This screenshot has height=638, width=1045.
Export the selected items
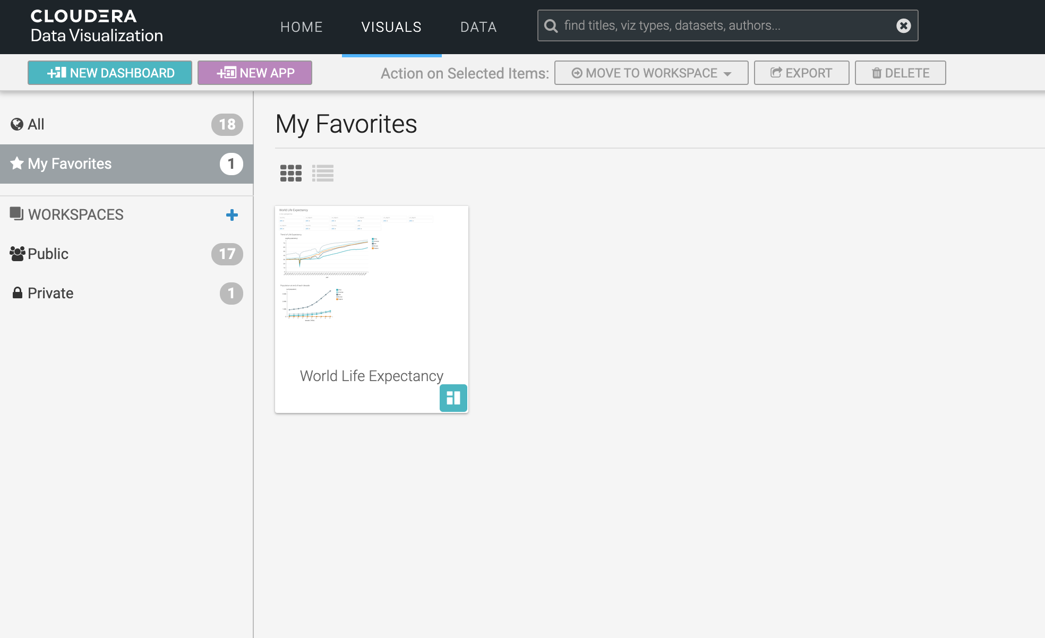[801, 73]
